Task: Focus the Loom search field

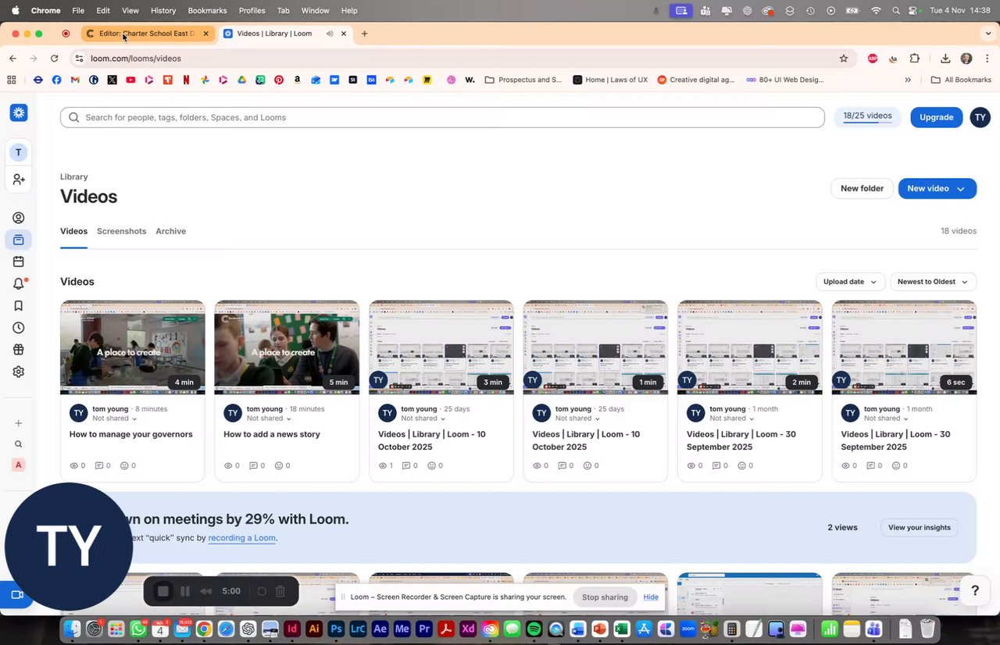Action: (x=442, y=117)
